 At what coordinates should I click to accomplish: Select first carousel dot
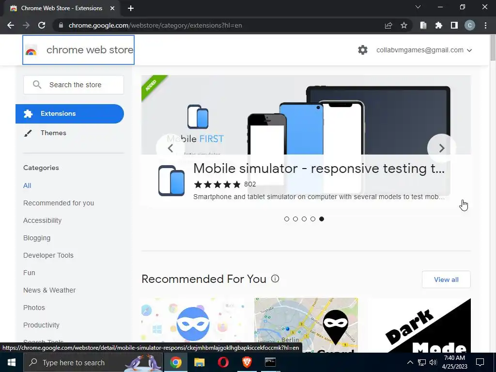pos(287,219)
